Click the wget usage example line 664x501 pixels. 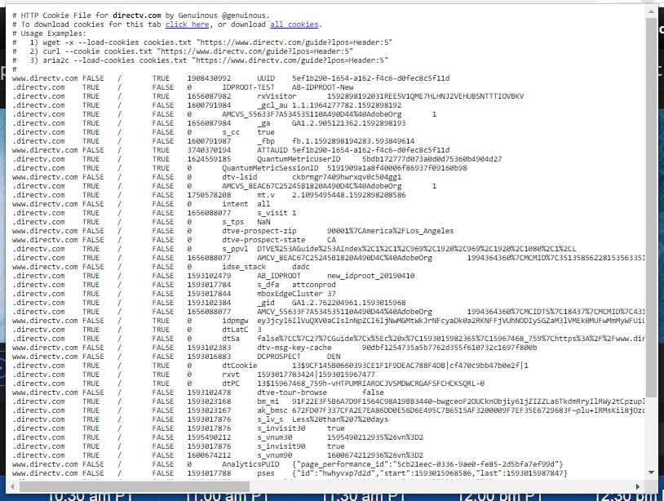tap(202, 42)
